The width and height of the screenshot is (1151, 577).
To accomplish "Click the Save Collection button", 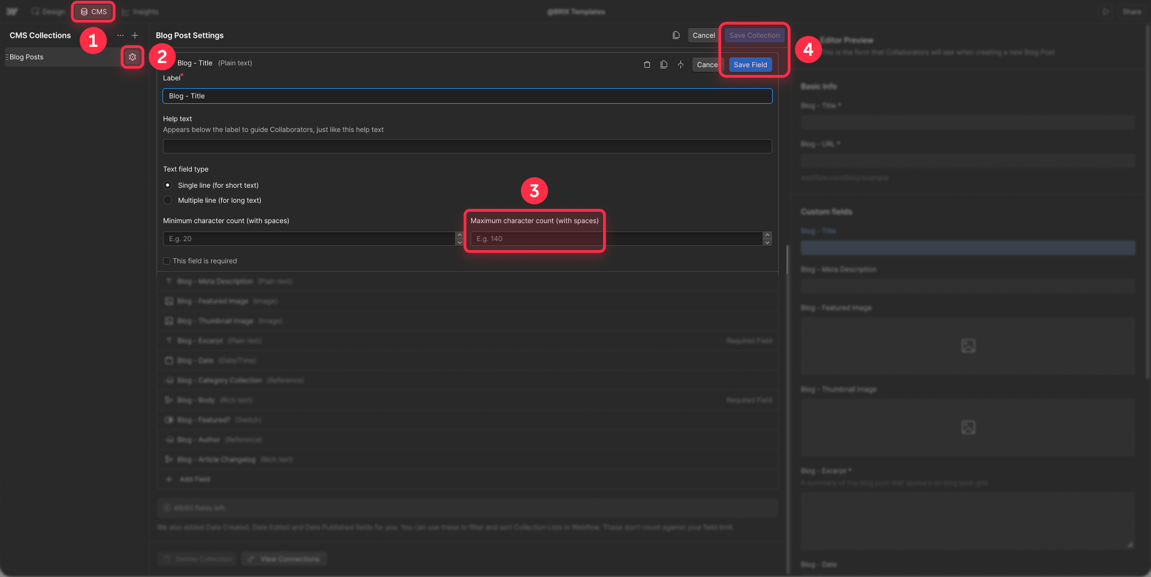I will (754, 35).
